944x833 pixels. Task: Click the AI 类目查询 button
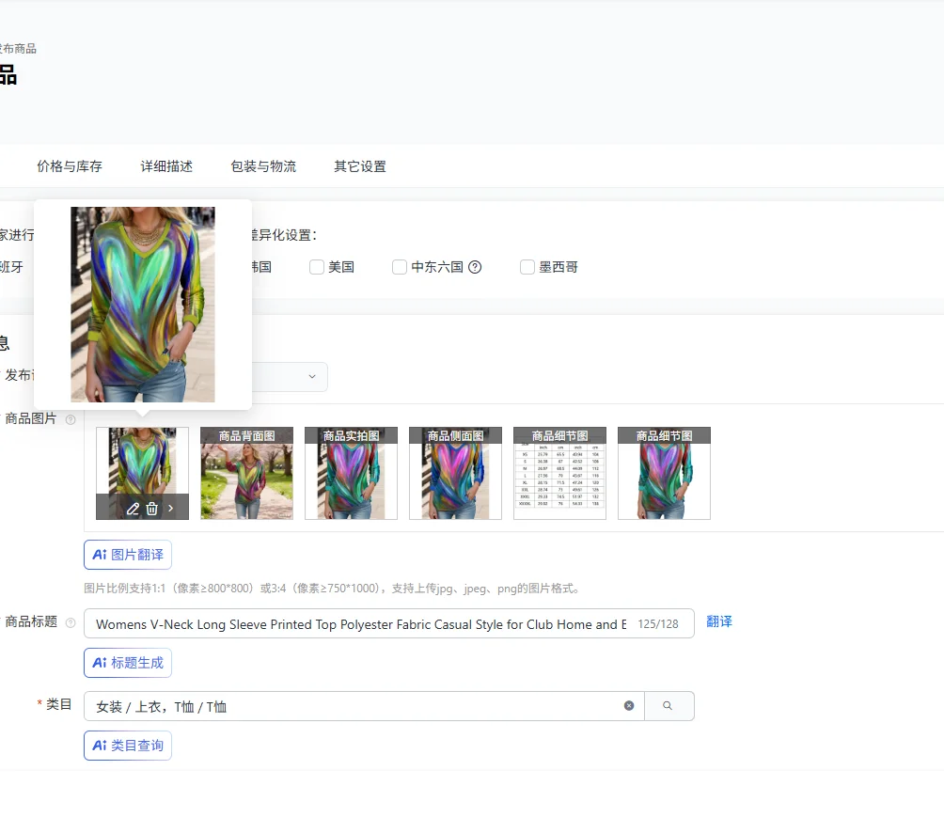click(128, 746)
